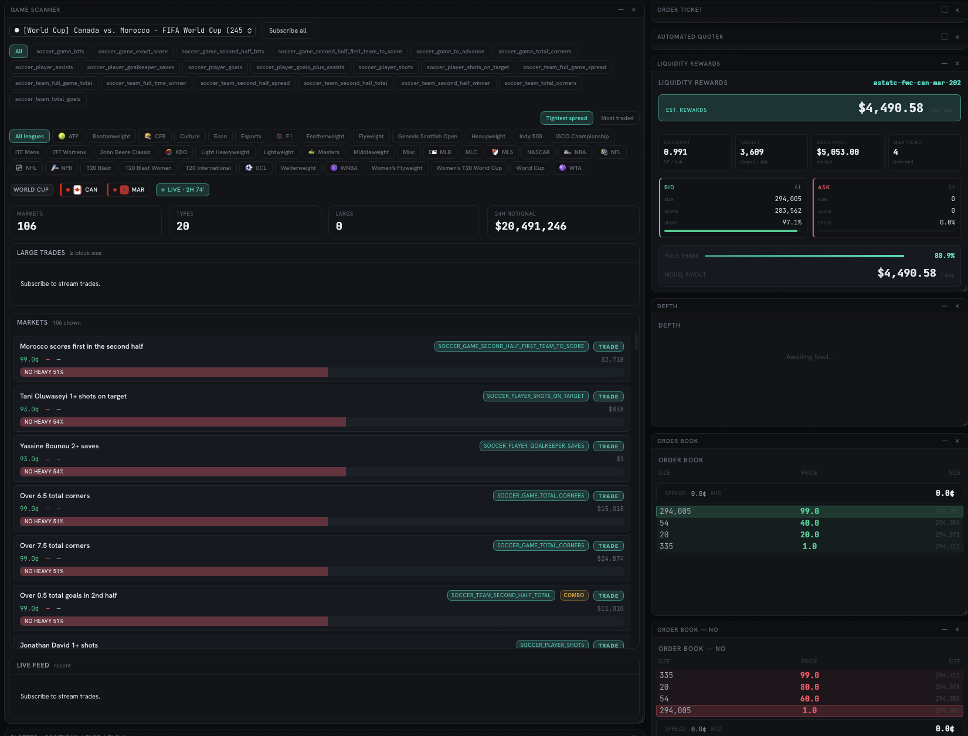Sort markets by Tightest spread
Screen dimensions: 968x736
point(566,118)
